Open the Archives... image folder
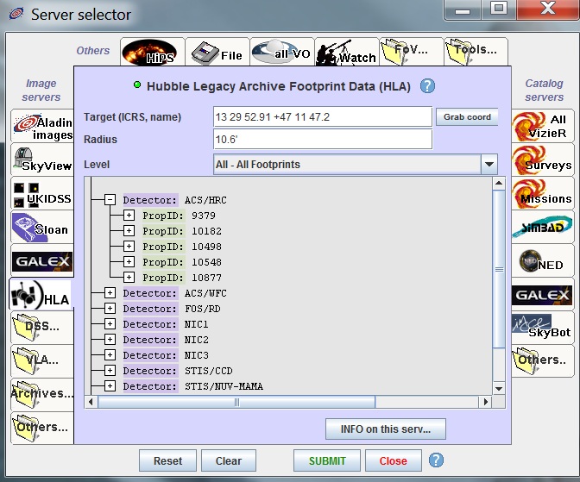This screenshot has width=580, height=482. pos(42,394)
